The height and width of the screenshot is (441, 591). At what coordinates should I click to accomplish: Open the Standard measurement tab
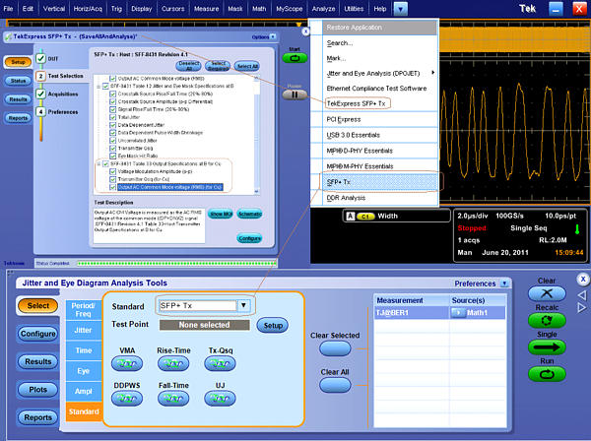(83, 409)
